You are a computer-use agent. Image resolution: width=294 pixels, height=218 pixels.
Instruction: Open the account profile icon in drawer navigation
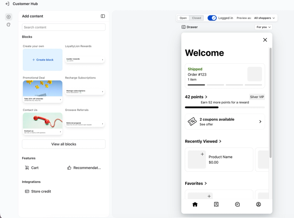click(x=258, y=204)
